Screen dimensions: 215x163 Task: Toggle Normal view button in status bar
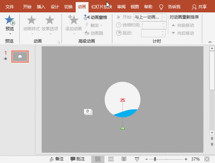(x=98, y=159)
